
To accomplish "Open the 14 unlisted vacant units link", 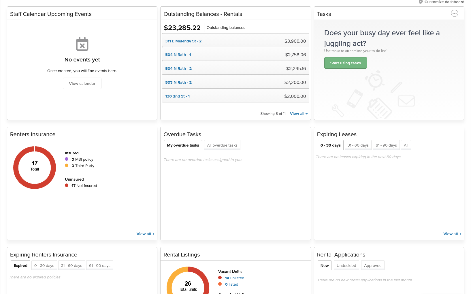I will (235, 278).
